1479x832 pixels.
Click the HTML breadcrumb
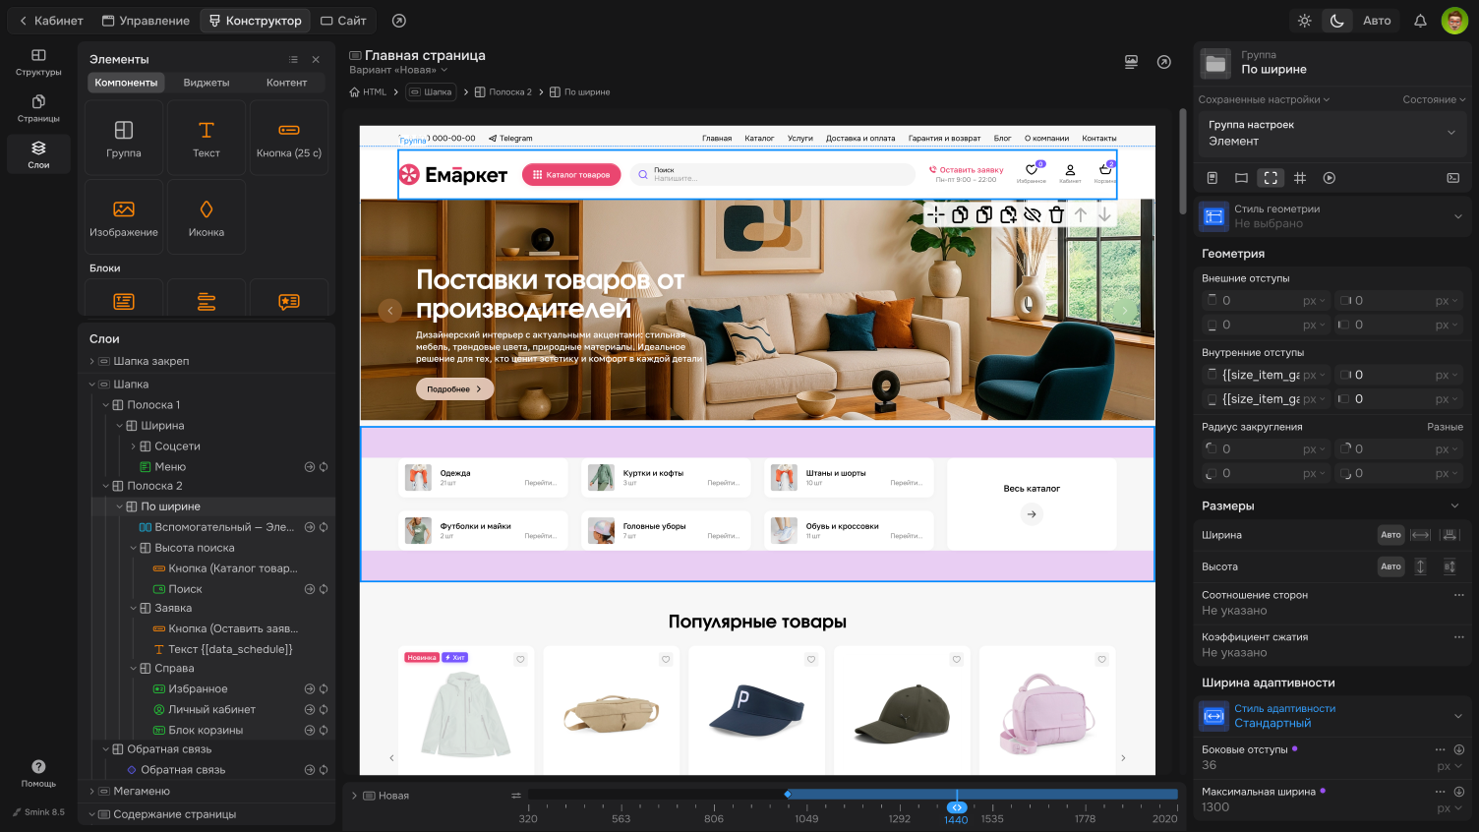click(x=369, y=92)
